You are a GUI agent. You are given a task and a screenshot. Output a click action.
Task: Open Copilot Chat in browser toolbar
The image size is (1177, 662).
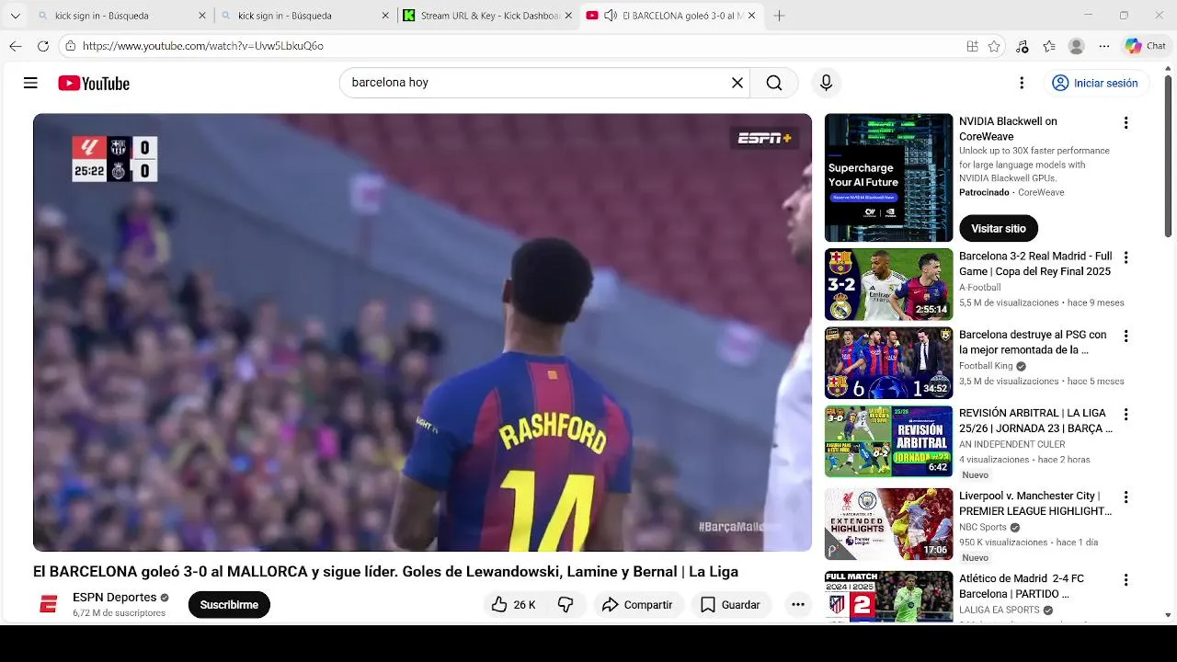[1145, 46]
